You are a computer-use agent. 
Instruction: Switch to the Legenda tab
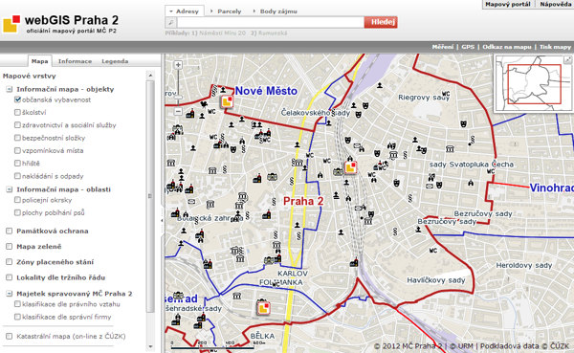tap(115, 61)
